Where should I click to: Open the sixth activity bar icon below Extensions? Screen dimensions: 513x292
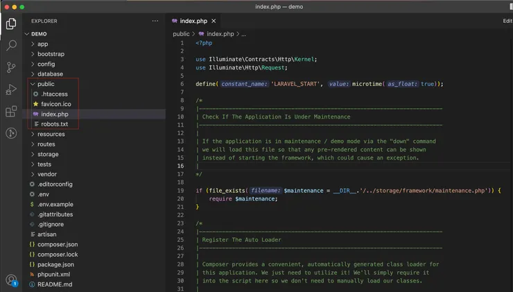(11, 133)
